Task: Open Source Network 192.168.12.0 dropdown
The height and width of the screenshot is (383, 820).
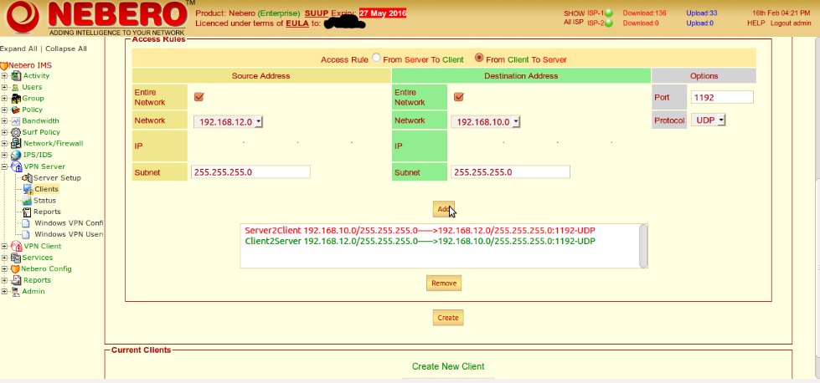Action: coord(228,121)
